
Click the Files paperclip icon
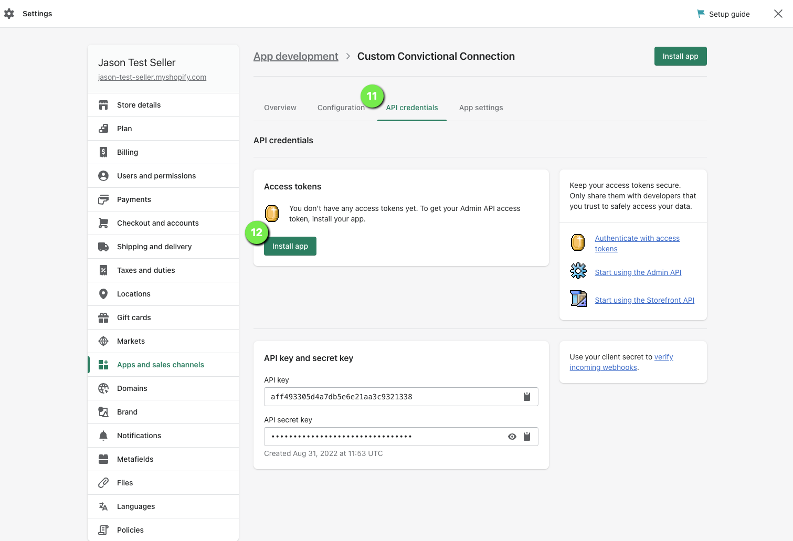click(103, 483)
